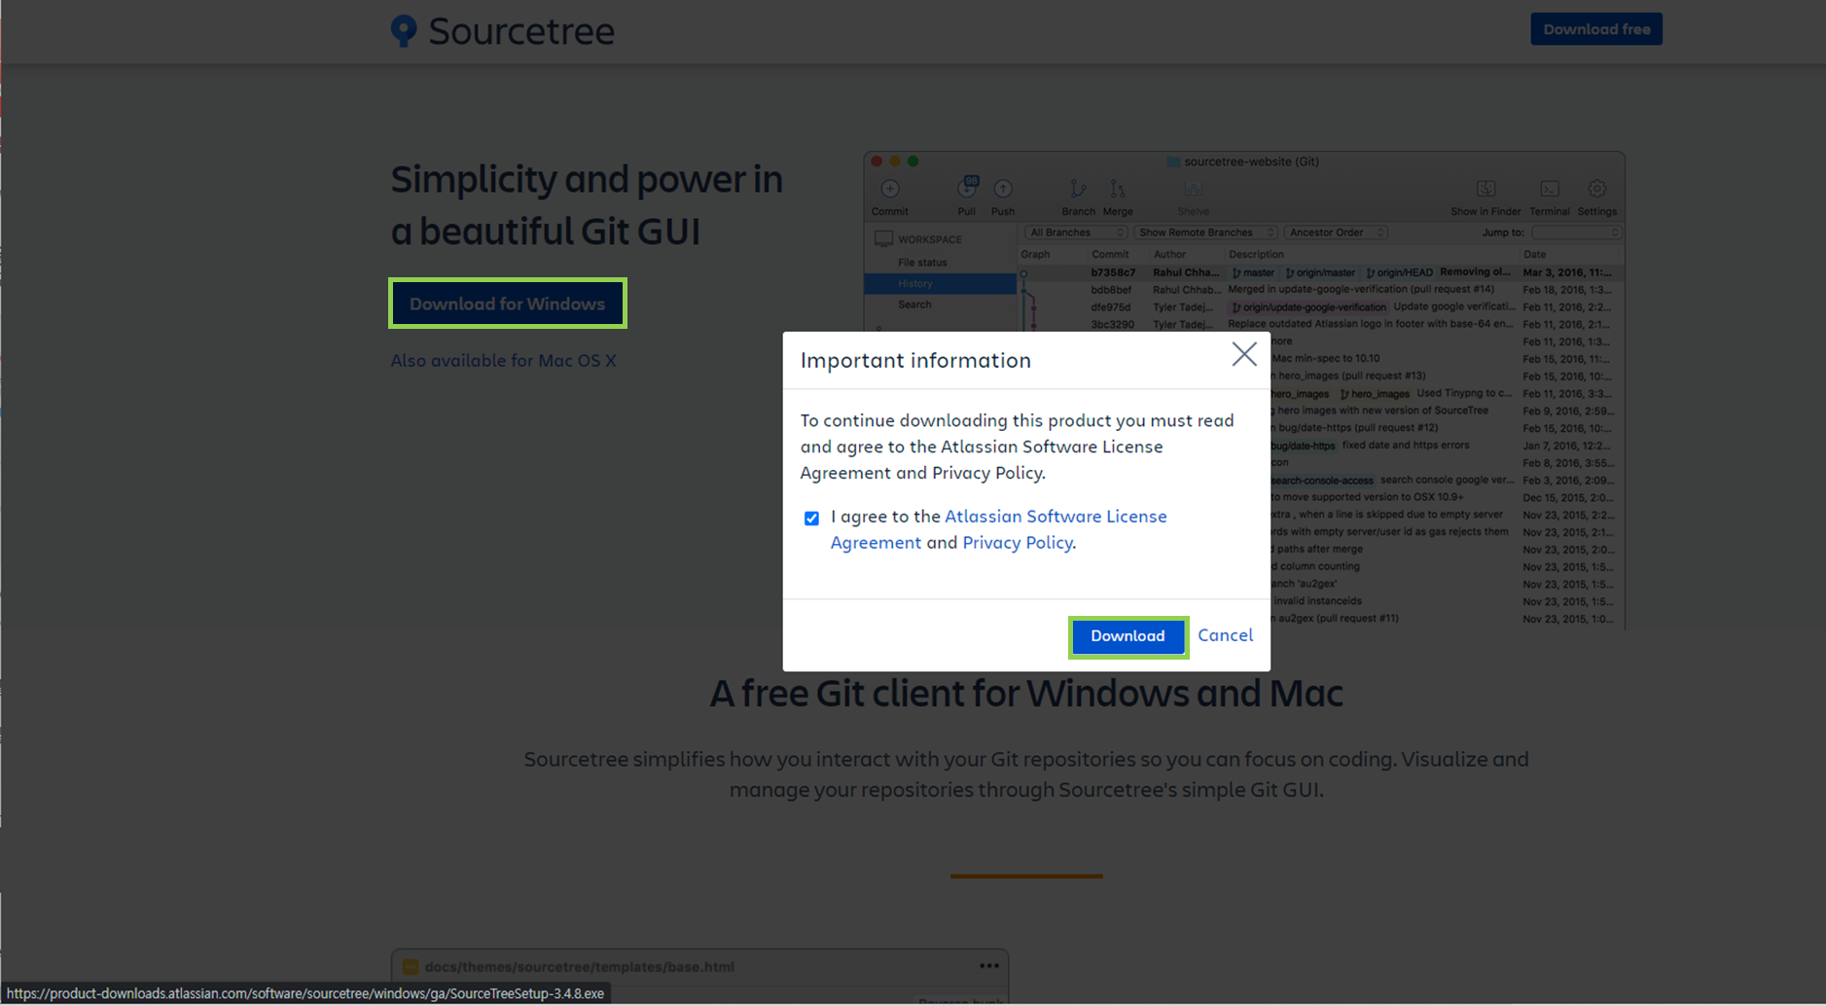Click the blue Download button in dialog
Screen dimensions: 1826x1006
pyautogui.click(x=1128, y=636)
